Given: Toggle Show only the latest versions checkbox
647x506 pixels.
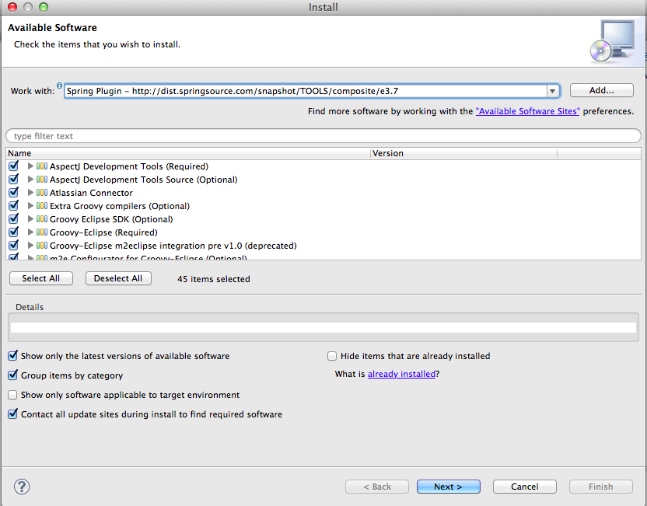Looking at the screenshot, I should pos(12,355).
